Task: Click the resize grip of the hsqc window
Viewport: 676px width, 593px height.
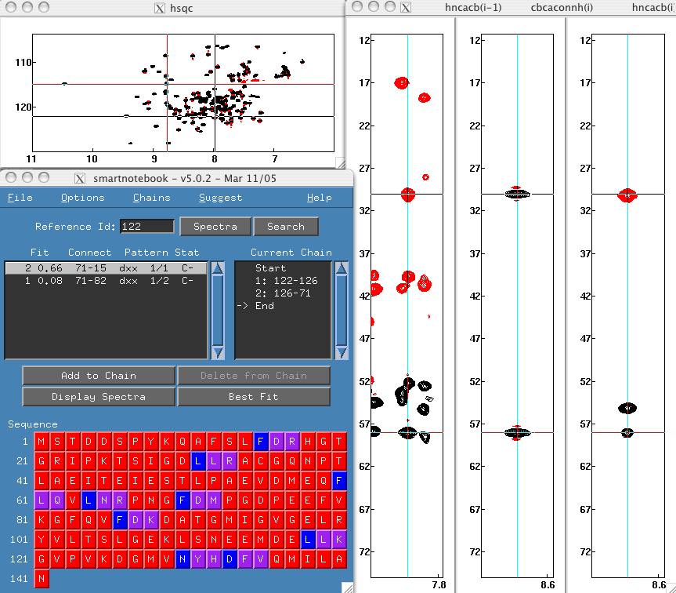Action: pyautogui.click(x=339, y=162)
